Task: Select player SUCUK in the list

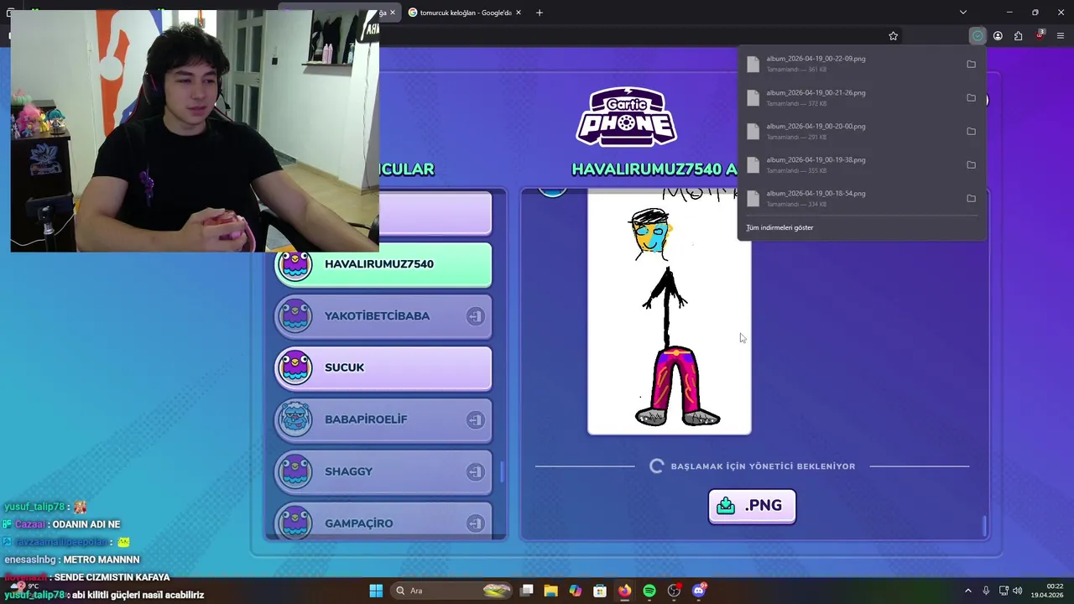Action: pos(383,368)
